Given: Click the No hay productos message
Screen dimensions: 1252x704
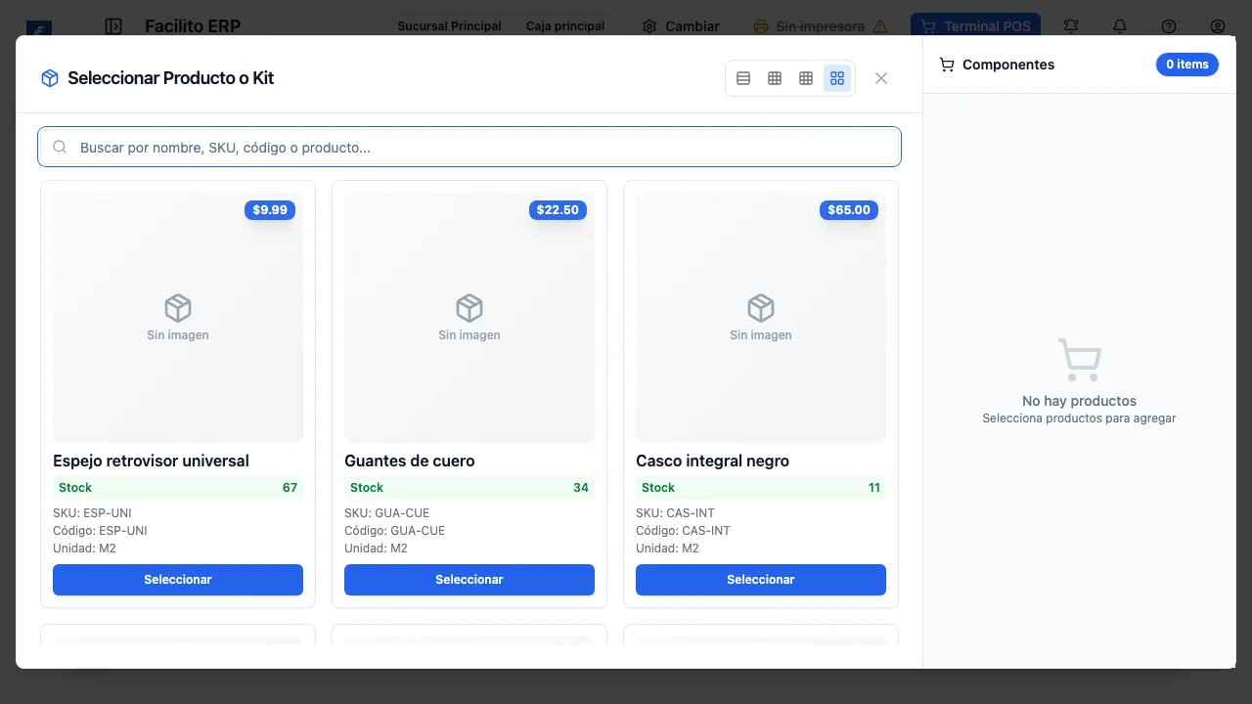Looking at the screenshot, I should coord(1079,401).
